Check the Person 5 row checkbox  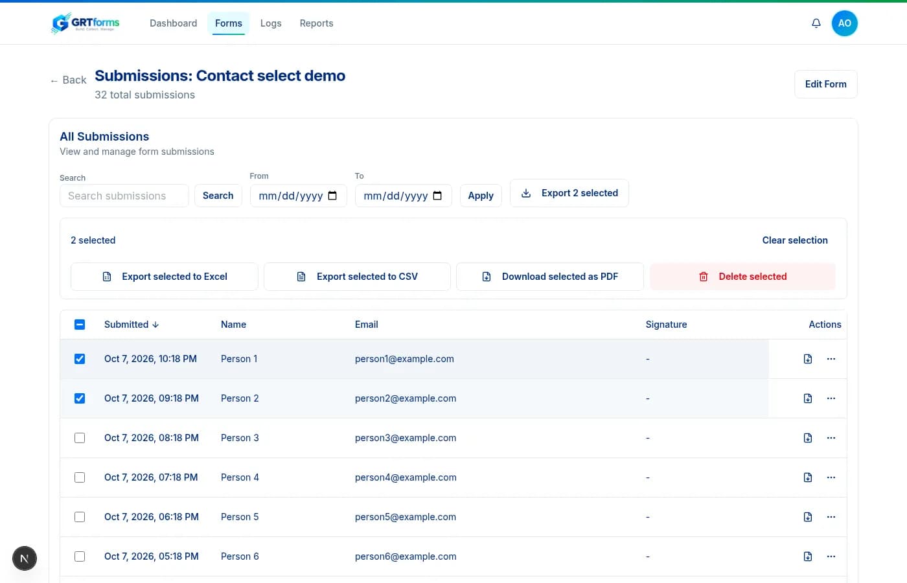click(x=80, y=517)
